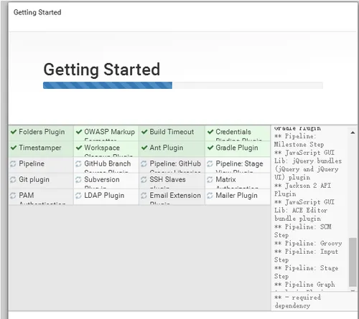Click the checkmark icon next to Timestamper
The height and width of the screenshot is (319, 359).
click(x=14, y=148)
